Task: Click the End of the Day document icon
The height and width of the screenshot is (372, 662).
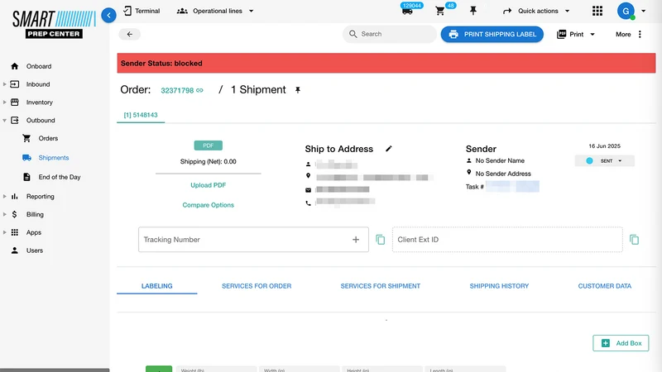Action: pyautogui.click(x=26, y=177)
